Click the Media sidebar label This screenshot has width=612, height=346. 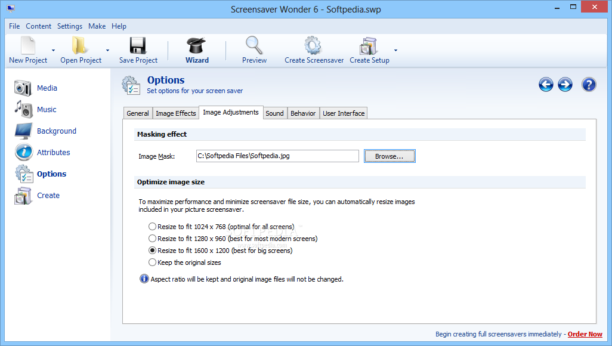[47, 88]
